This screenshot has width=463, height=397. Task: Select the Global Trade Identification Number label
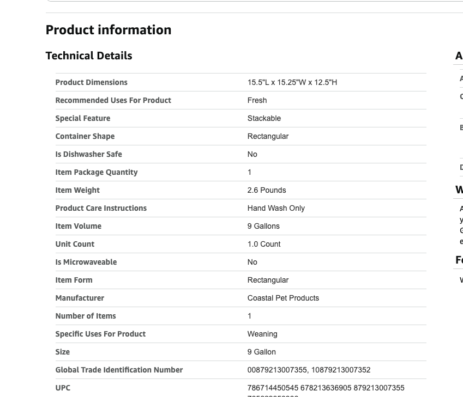pyautogui.click(x=119, y=370)
